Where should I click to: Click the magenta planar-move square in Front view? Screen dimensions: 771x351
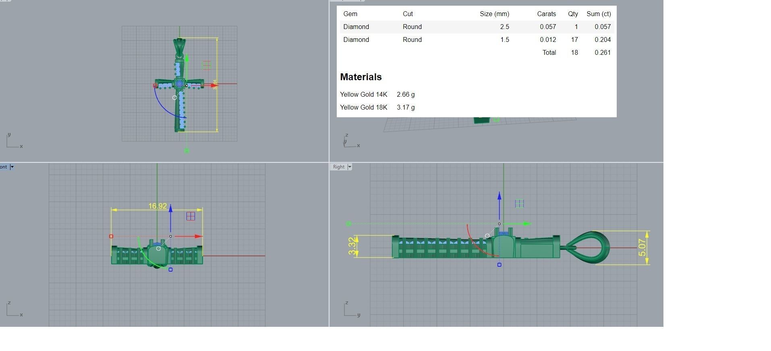(x=191, y=216)
